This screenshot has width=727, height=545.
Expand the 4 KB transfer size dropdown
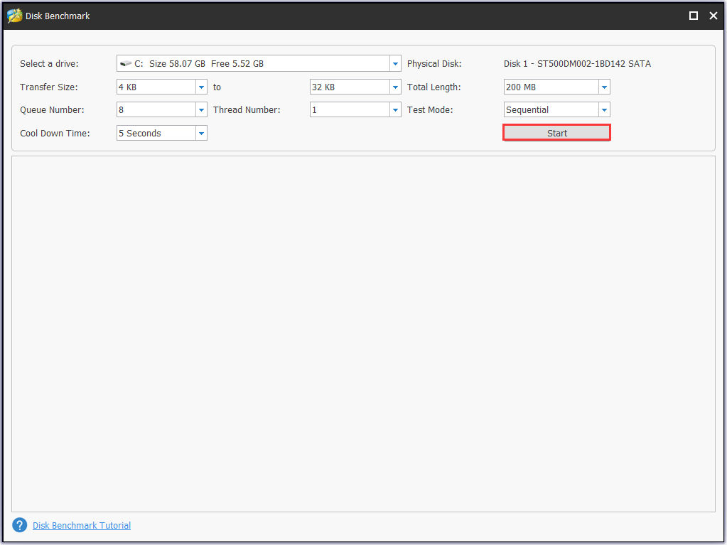click(x=201, y=87)
